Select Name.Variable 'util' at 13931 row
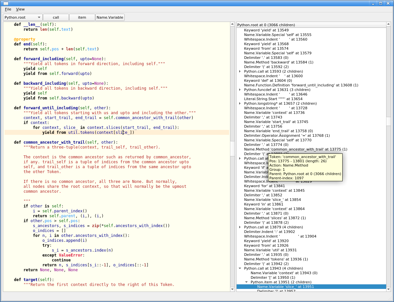394x302 pixels. [x=311, y=250]
